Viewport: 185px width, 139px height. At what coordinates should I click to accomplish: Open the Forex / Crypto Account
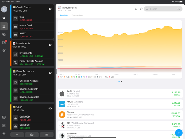tap(33, 63)
